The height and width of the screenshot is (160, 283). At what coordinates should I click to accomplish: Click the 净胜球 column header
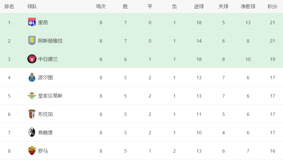tap(248, 7)
